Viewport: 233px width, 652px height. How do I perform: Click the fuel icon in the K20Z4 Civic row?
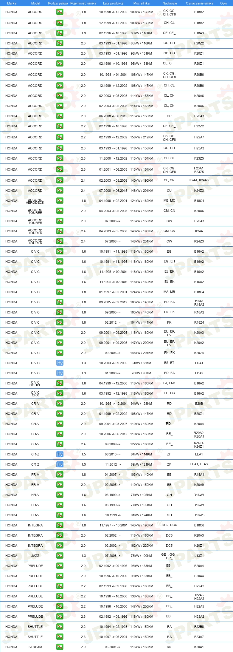(x=60, y=353)
